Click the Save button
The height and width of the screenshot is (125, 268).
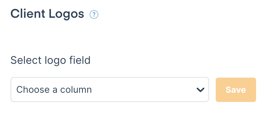pyautogui.click(x=236, y=90)
